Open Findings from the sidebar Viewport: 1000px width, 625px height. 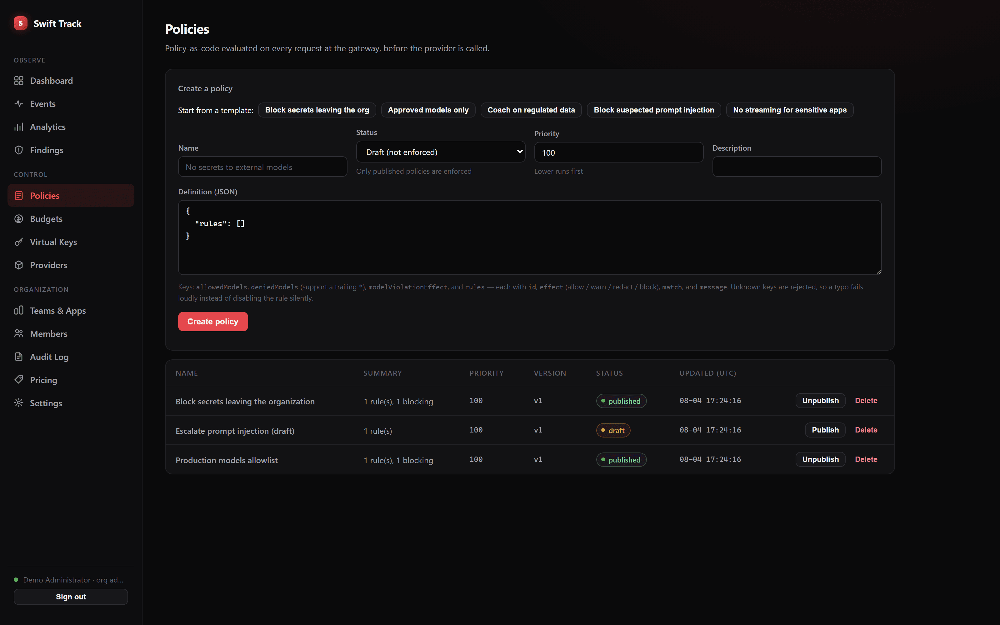coord(71,150)
